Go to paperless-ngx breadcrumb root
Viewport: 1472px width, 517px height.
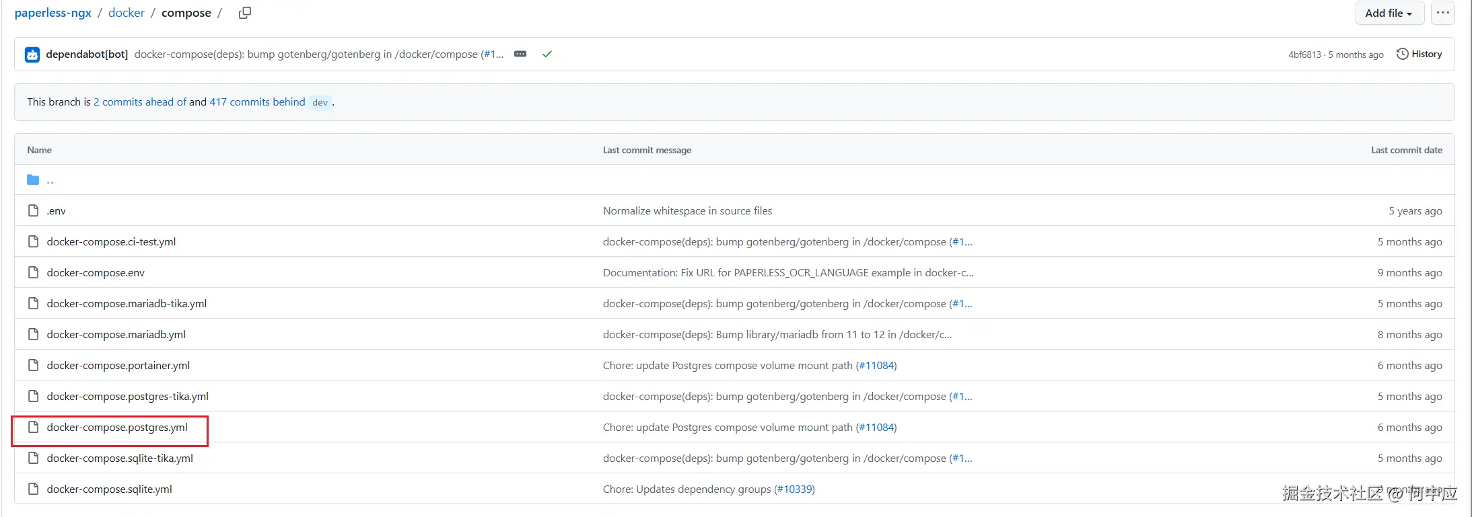(x=52, y=13)
